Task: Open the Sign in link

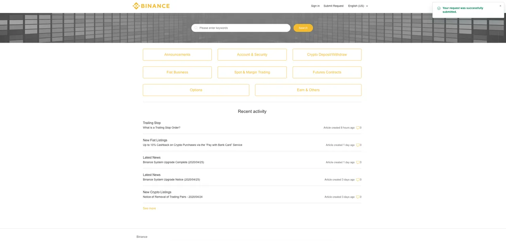Action: point(315,6)
